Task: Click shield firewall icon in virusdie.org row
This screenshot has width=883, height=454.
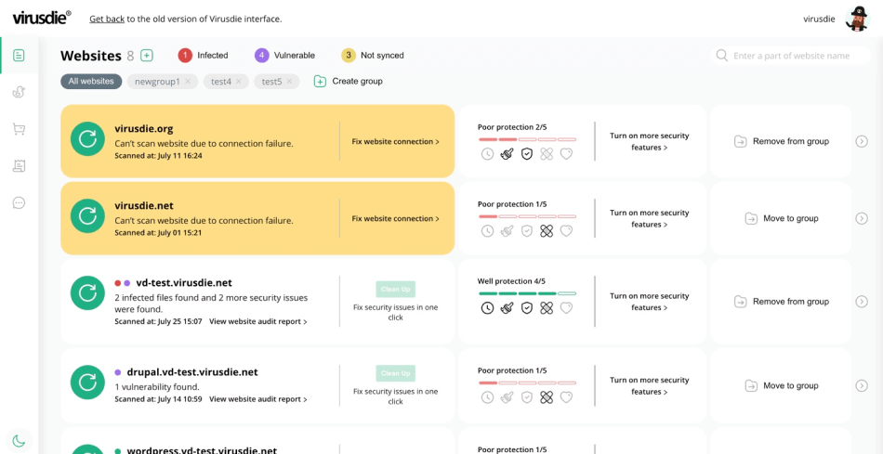Action: click(x=526, y=154)
